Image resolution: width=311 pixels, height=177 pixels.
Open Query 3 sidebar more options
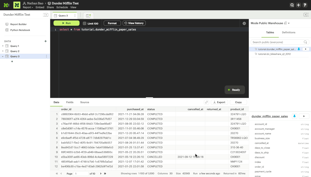(x=46, y=56)
